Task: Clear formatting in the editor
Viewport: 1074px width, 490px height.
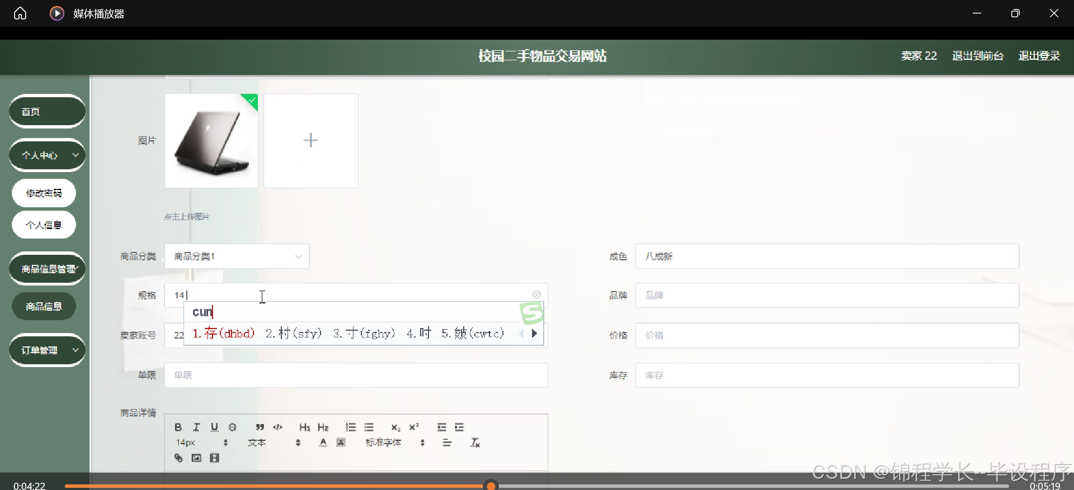Action: pos(475,443)
